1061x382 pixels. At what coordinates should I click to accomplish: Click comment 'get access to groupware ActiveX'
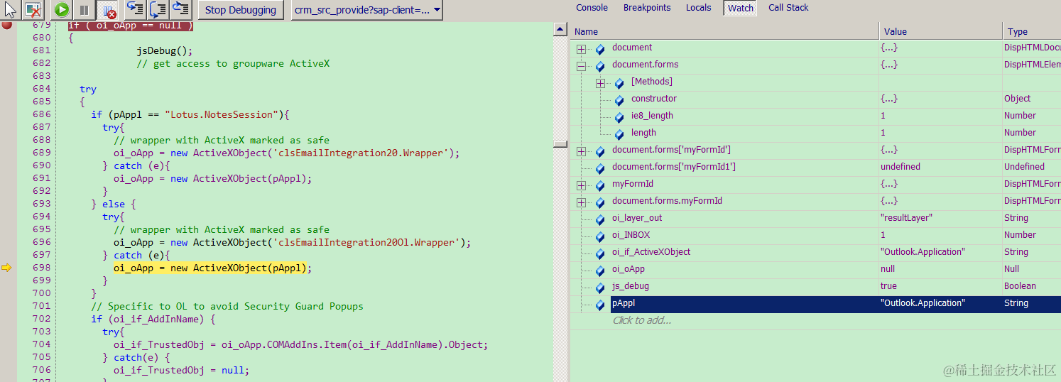point(233,63)
